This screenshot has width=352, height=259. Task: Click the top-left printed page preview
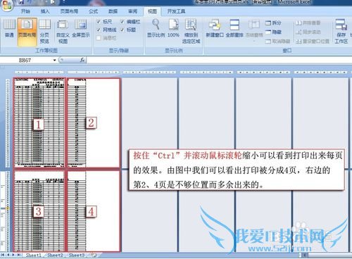coord(39,123)
